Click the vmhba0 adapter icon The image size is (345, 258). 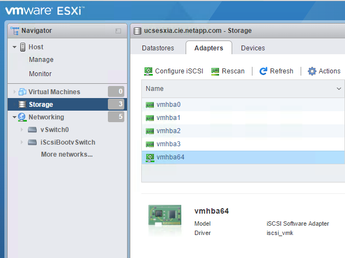[150, 105]
